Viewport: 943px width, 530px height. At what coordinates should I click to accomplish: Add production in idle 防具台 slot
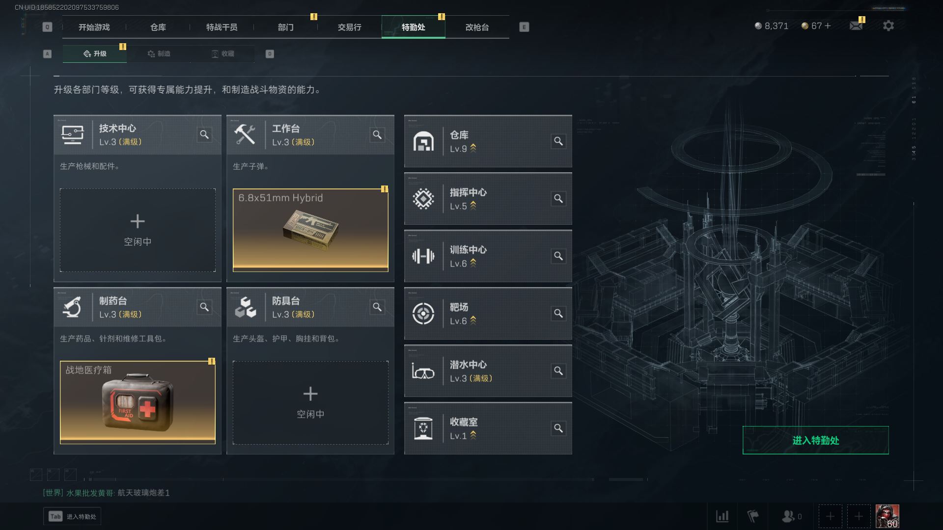coord(310,402)
